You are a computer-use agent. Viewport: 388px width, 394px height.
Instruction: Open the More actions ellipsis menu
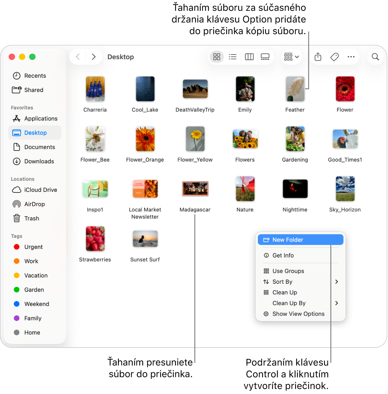(351, 57)
